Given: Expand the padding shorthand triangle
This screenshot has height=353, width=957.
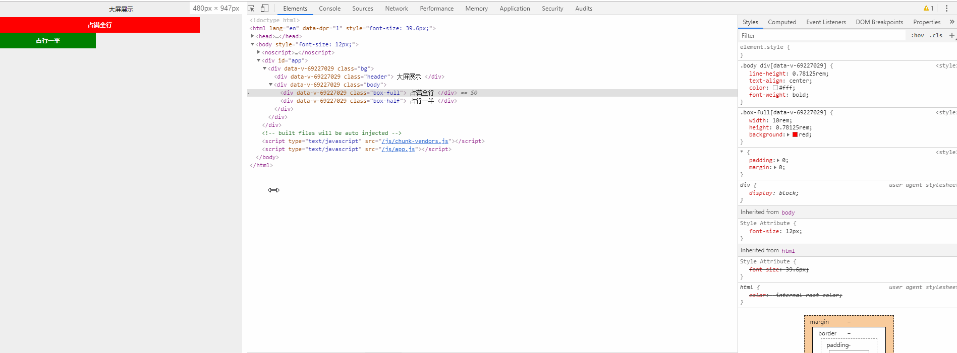Looking at the screenshot, I should point(778,161).
